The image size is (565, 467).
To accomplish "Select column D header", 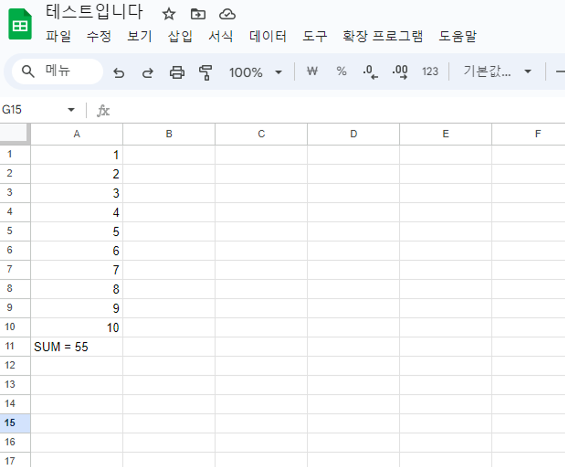I will tap(353, 134).
